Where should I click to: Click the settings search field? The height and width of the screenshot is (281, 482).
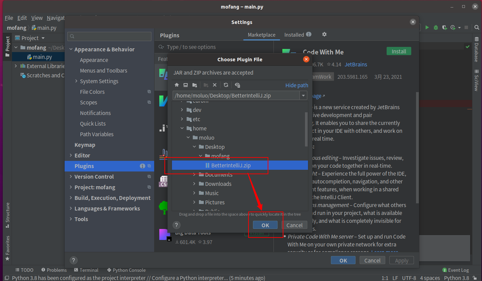pyautogui.click(x=109, y=36)
